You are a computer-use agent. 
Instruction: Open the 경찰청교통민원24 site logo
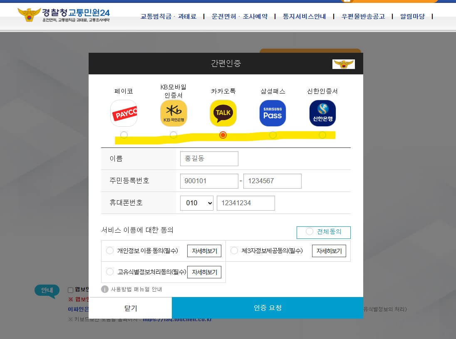(x=64, y=15)
